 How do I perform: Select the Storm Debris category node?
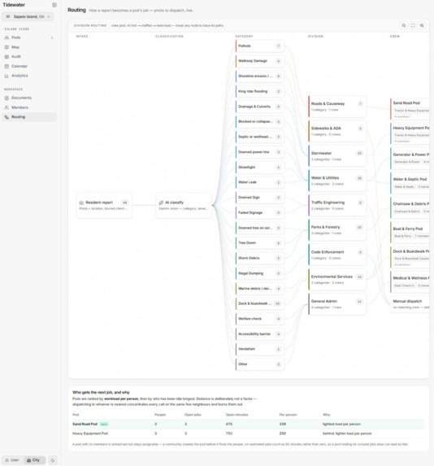(x=259, y=258)
